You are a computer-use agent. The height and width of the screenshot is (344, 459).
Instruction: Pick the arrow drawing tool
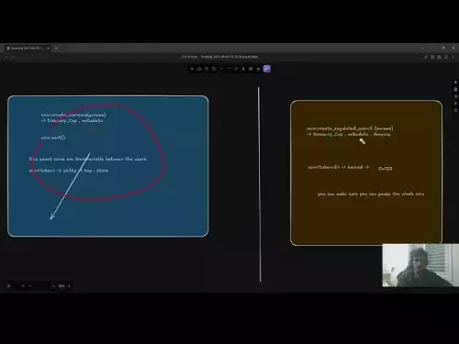pos(221,69)
